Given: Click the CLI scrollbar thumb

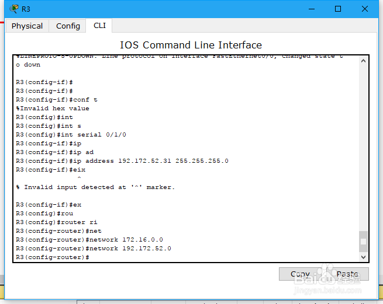Looking at the screenshot, I should click(364, 241).
